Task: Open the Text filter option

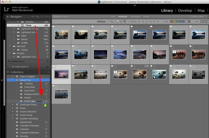Action: click(113, 17)
